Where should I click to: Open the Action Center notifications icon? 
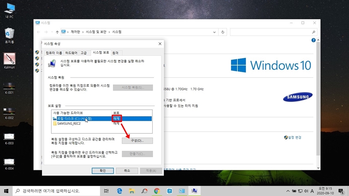[x=341, y=191]
